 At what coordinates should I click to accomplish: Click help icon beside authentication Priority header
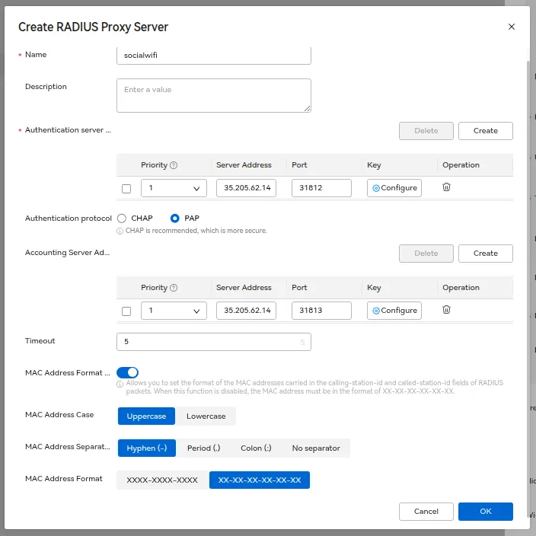tap(174, 165)
